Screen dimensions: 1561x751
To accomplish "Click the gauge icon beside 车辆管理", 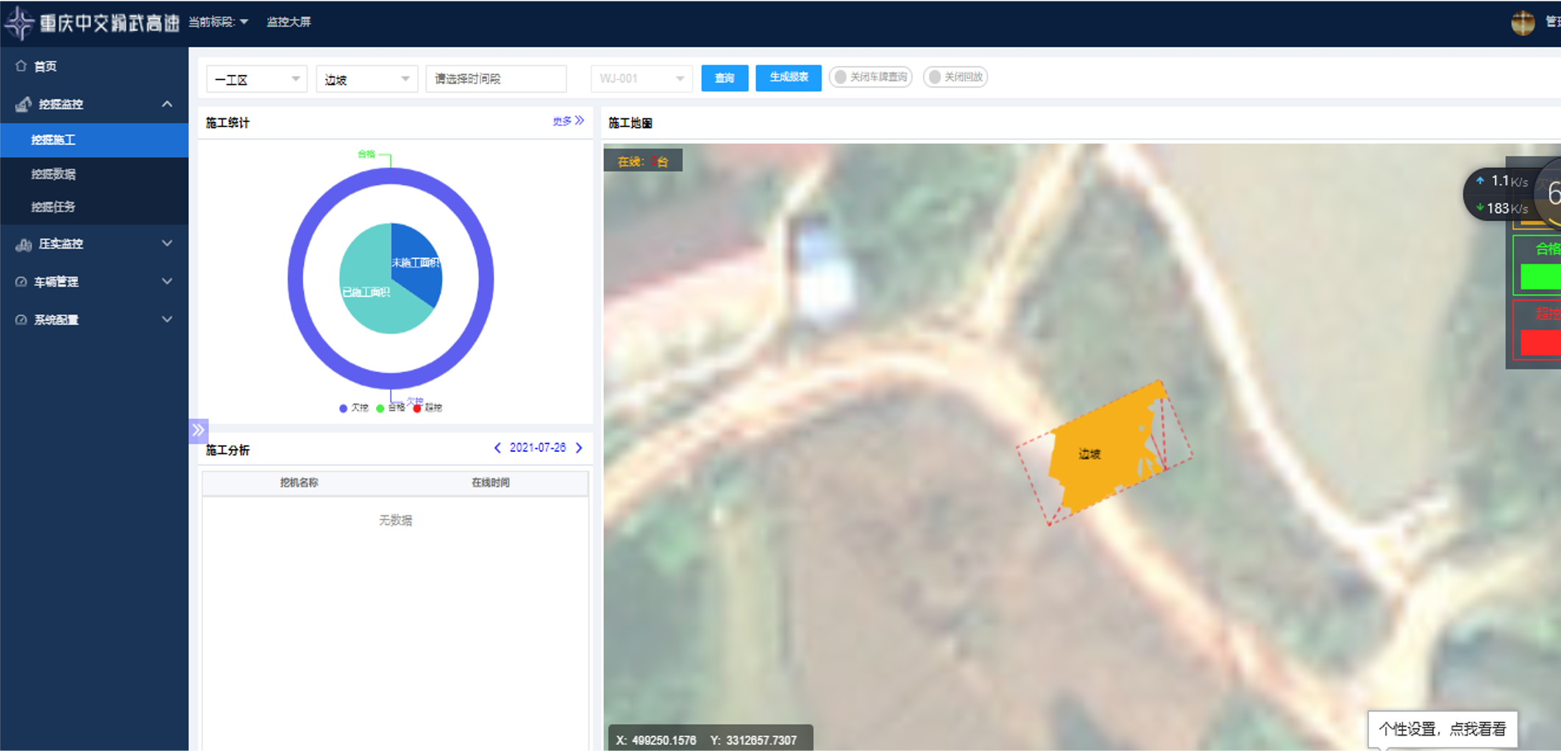I will point(21,281).
